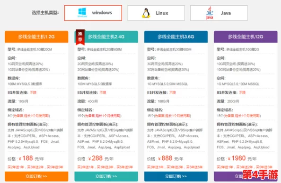Image resolution: width=281 pixels, height=183 pixels.
Task: Click 拥有管理控制面板(演示) in 1.2G plan
Action: click(x=28, y=124)
